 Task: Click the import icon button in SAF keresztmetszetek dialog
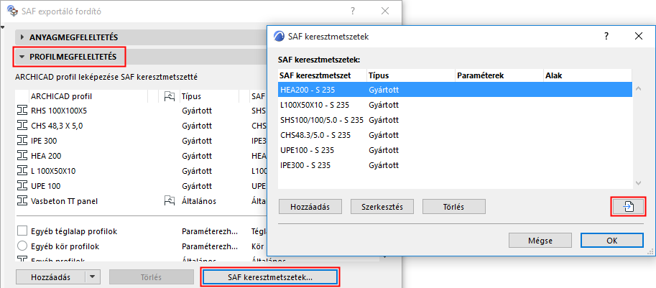pos(627,207)
